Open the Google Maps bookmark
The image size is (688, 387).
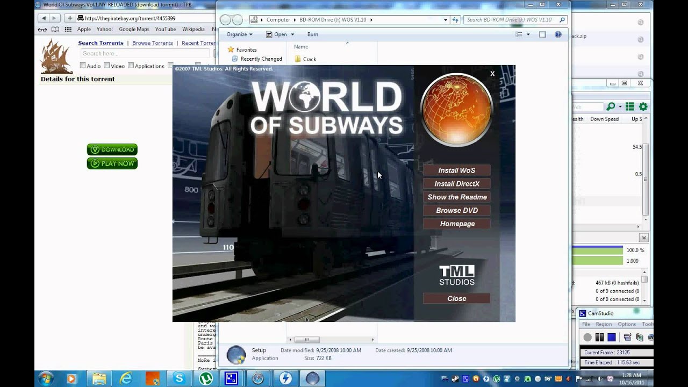[x=134, y=30]
